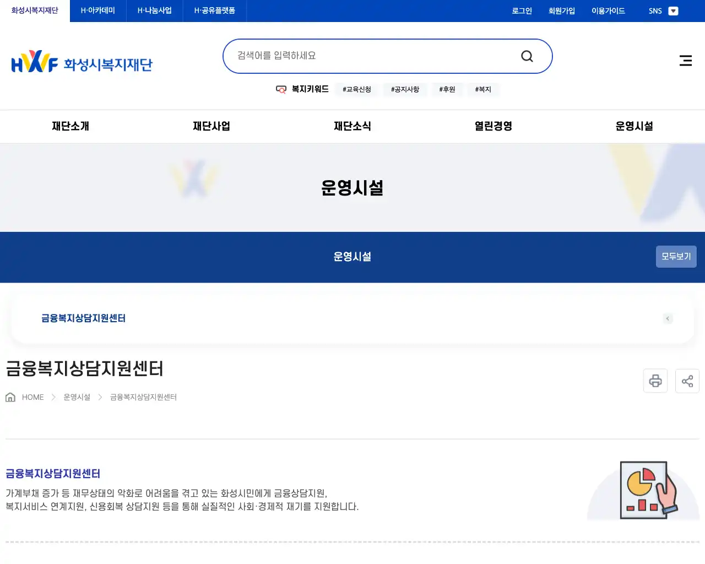Click the 복지키워드 speech bubble icon

pyautogui.click(x=281, y=89)
